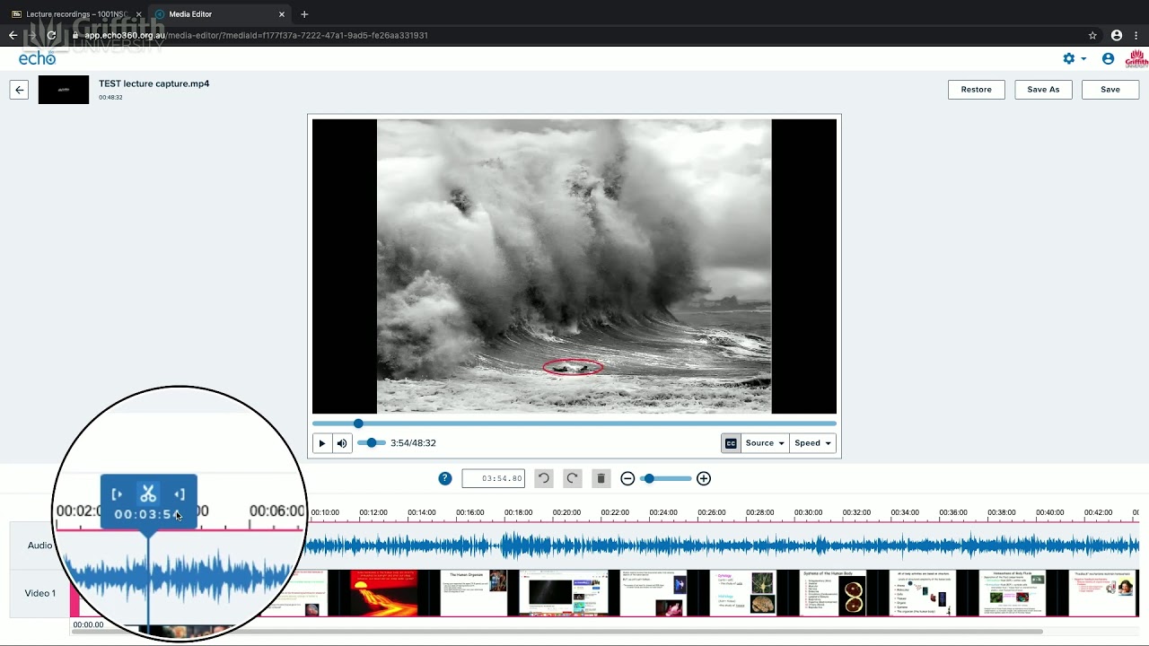Open a new browser tab

click(x=304, y=14)
